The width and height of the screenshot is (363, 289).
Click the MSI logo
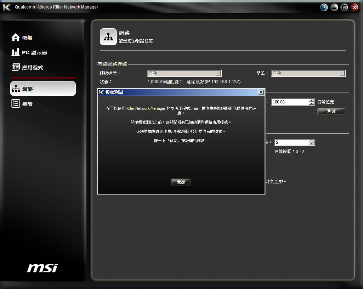point(42,268)
